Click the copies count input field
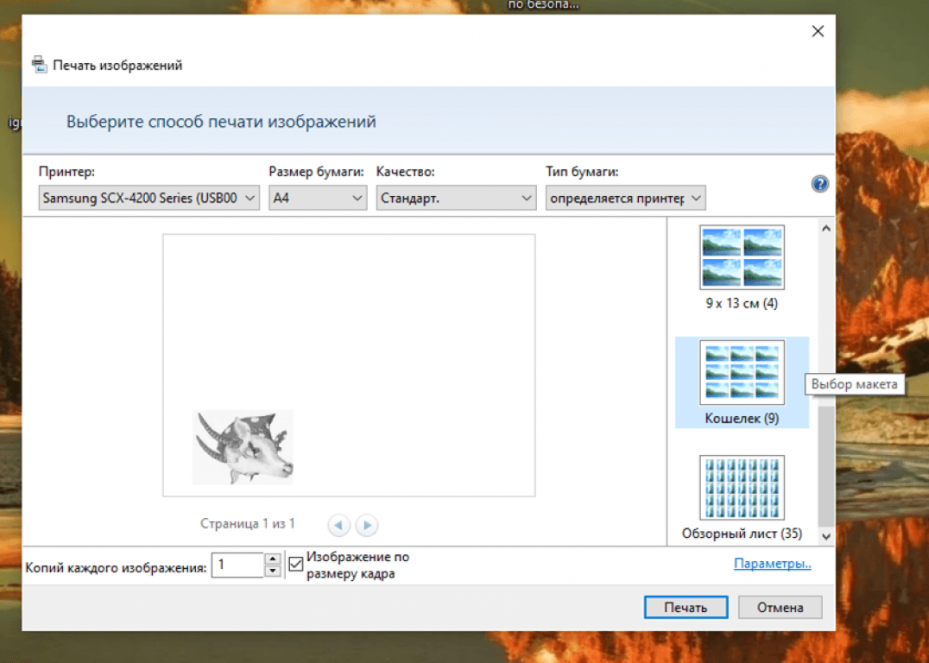This screenshot has width=929, height=663. [237, 565]
